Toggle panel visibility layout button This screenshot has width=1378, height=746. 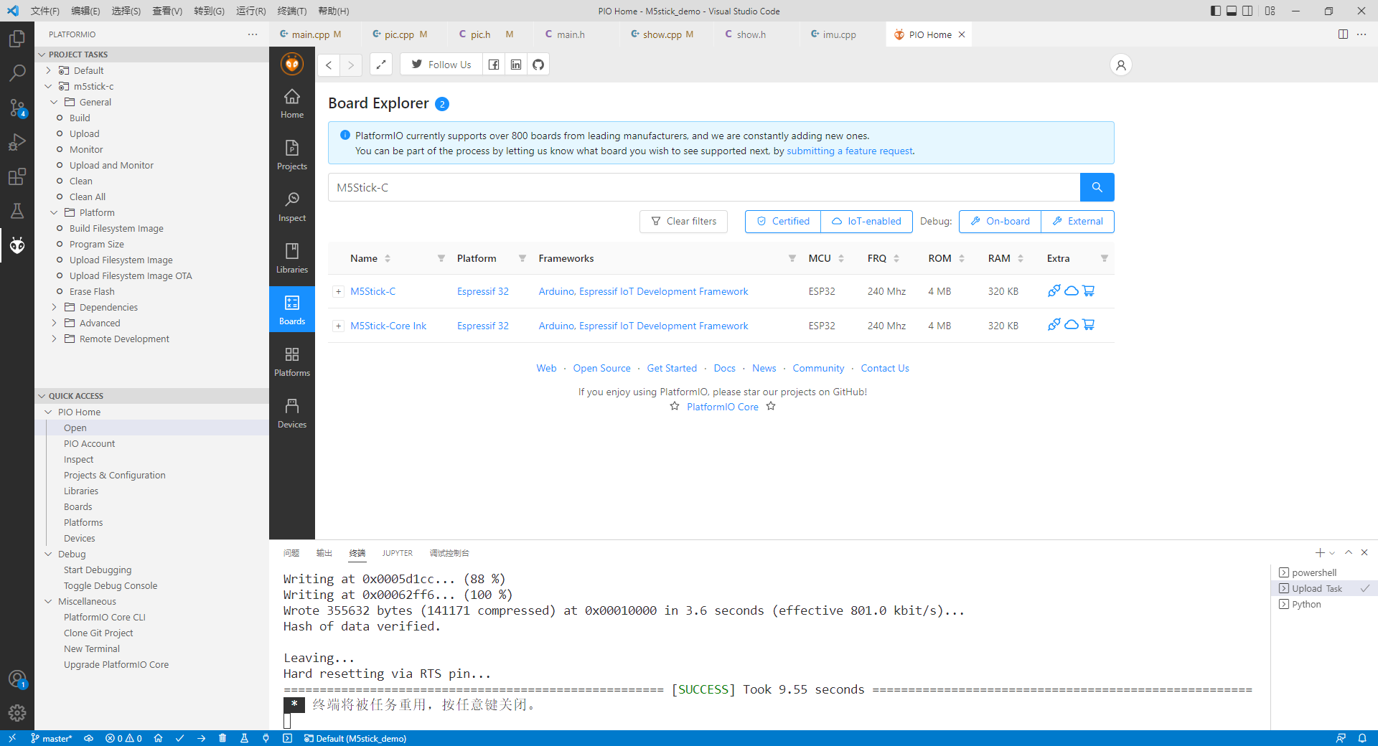1232,11
